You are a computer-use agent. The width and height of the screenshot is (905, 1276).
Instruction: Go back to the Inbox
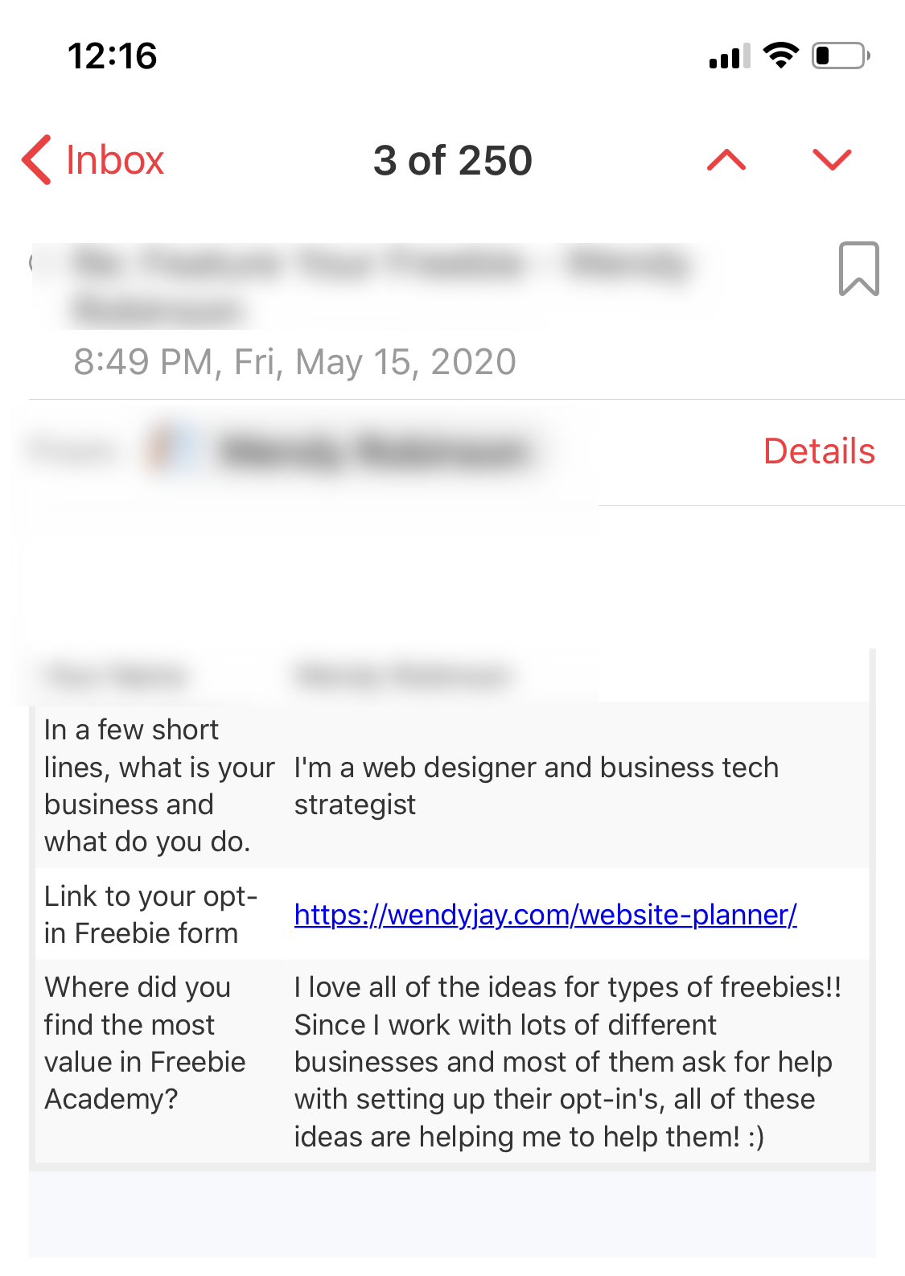coord(93,160)
